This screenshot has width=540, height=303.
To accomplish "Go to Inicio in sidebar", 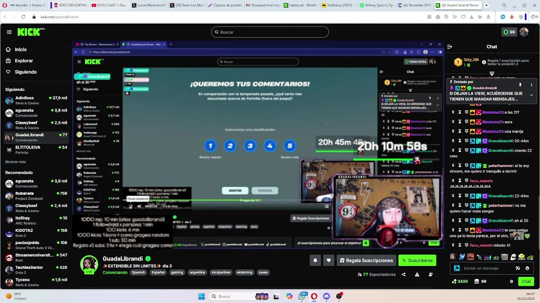I will point(21,50).
